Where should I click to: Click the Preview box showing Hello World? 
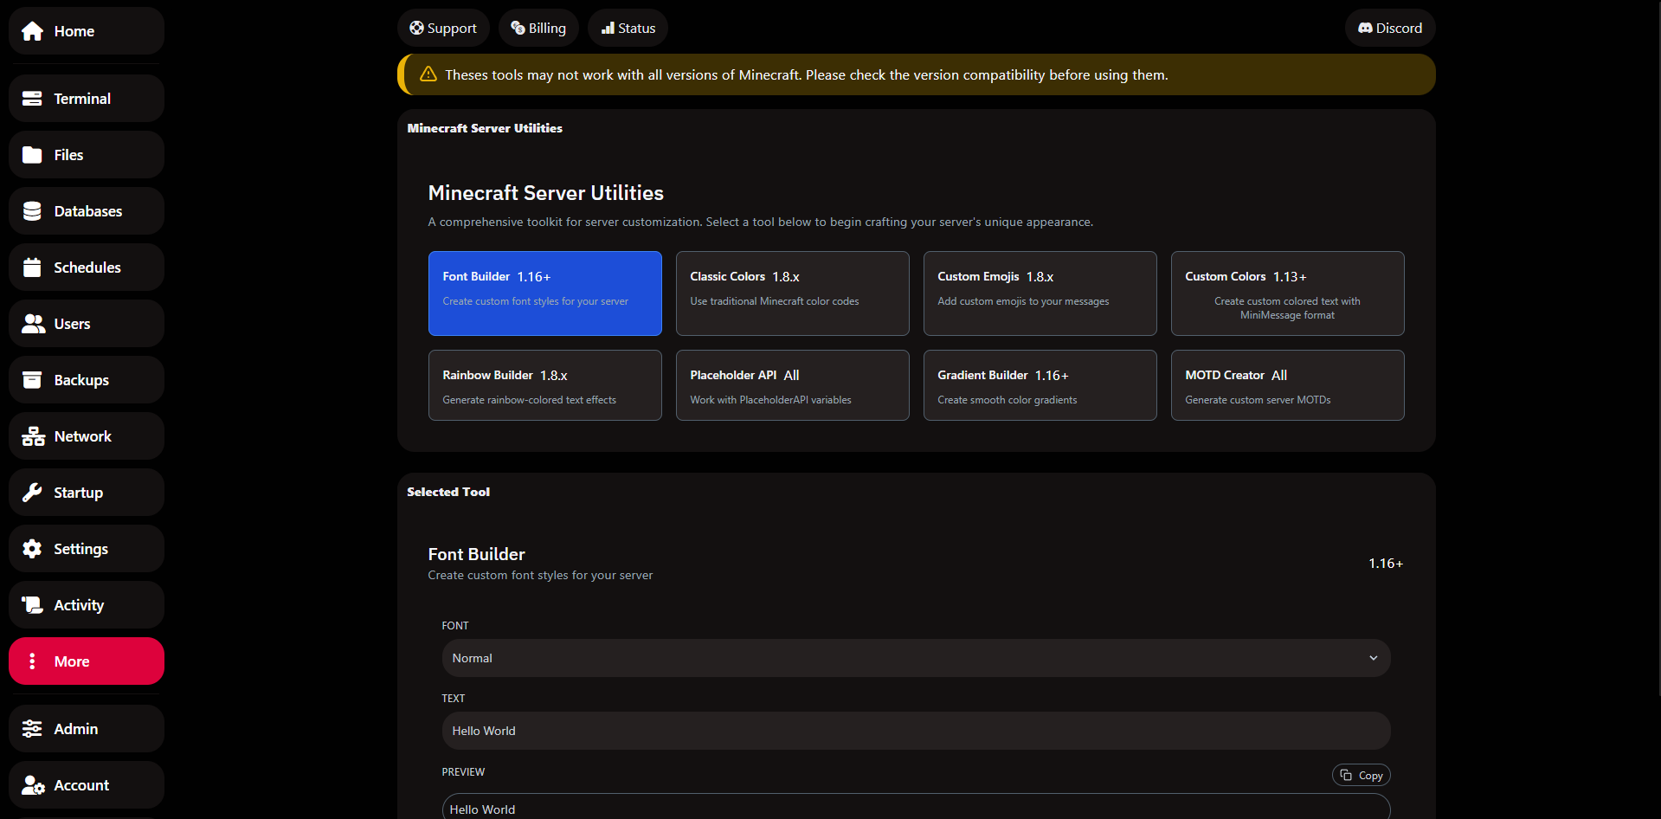click(x=916, y=807)
